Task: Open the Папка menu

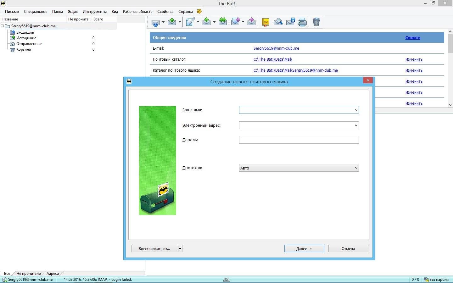Action: click(x=58, y=12)
